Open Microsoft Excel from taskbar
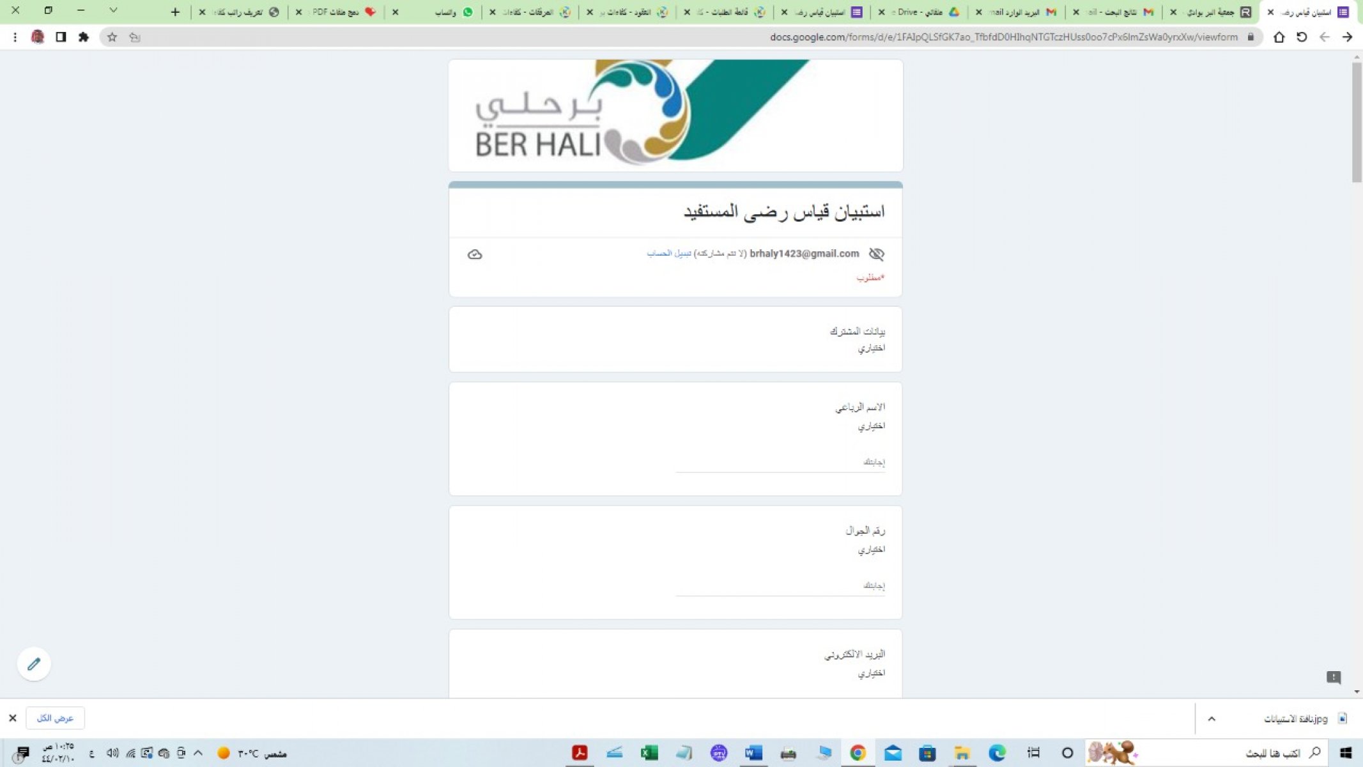Screen dimensions: 1363x767 [x=649, y=753]
